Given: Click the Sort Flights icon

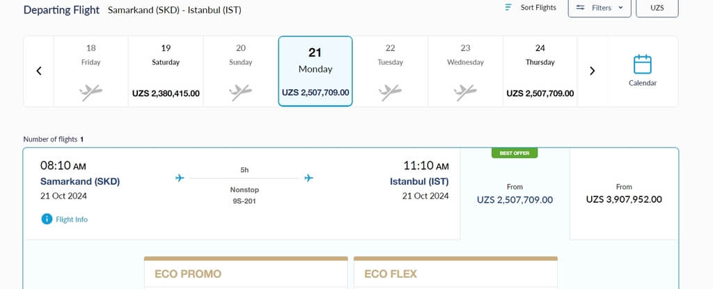Looking at the screenshot, I should pyautogui.click(x=508, y=7).
